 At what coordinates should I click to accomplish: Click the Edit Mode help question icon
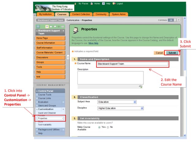point(179,20)
